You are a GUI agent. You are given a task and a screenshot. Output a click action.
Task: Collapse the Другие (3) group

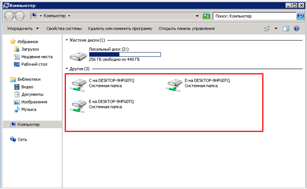67,69
